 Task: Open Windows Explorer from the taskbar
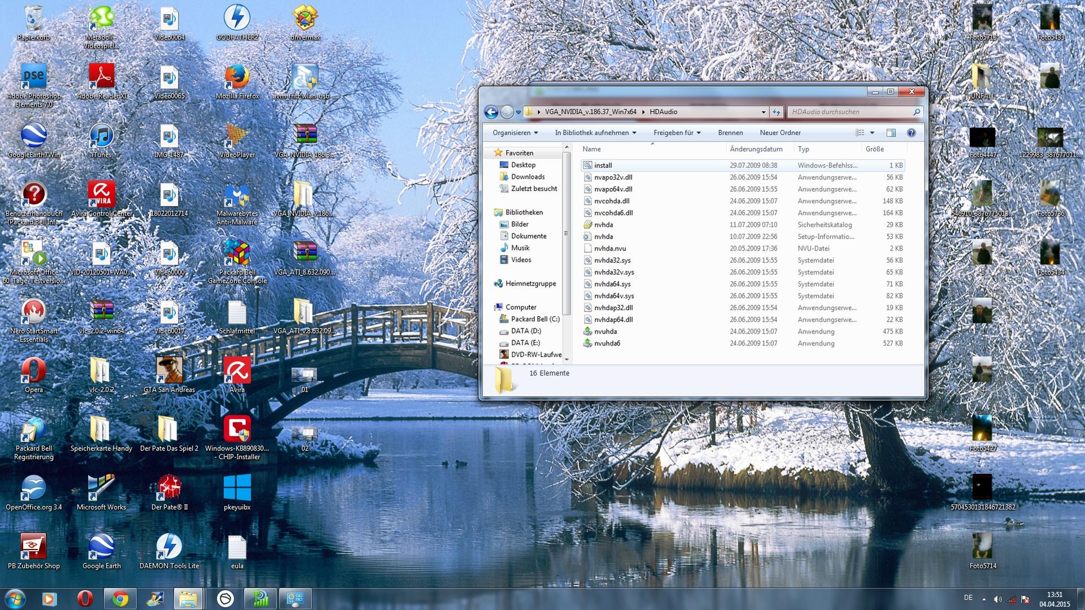point(188,599)
